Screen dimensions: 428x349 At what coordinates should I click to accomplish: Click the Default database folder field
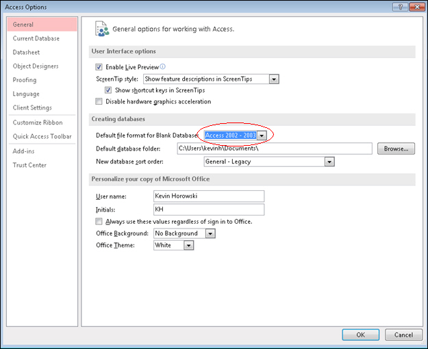(x=275, y=148)
